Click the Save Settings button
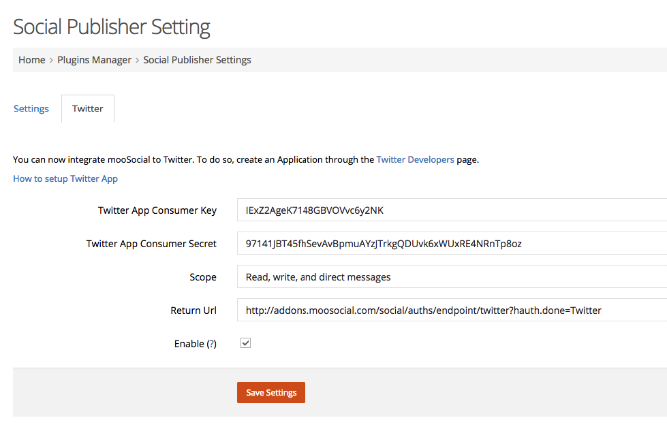This screenshot has height=431, width=667. pos(271,392)
